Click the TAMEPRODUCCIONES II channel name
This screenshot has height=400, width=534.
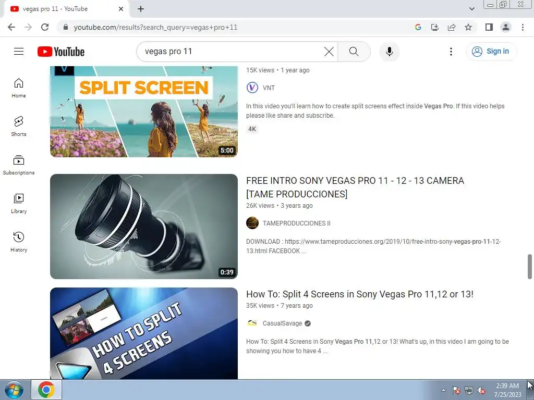coord(297,223)
